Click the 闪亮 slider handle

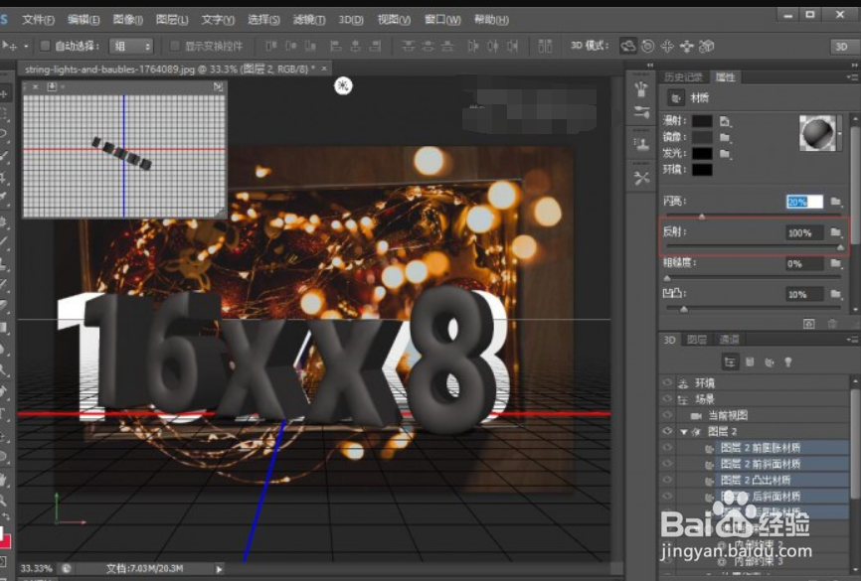[702, 217]
